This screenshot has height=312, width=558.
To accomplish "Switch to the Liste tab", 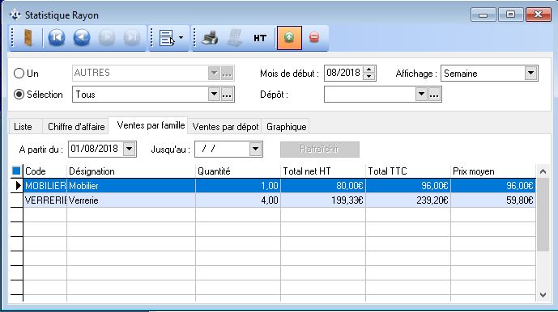I will click(x=23, y=127).
